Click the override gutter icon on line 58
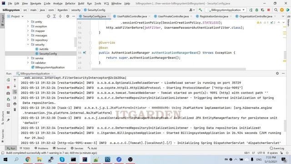Image resolution: width=291 pixels, height=164 pixels. 85,53
